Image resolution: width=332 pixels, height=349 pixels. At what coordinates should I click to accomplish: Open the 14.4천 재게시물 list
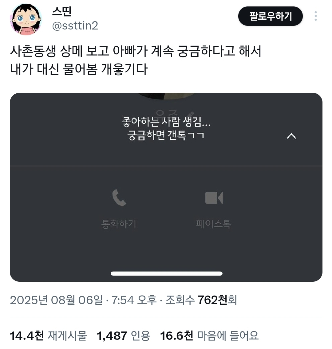[x=48, y=336]
